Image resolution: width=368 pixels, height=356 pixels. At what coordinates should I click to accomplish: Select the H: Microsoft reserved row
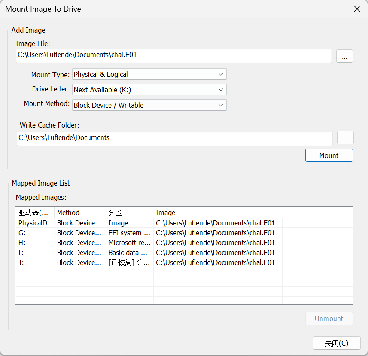coord(36,243)
